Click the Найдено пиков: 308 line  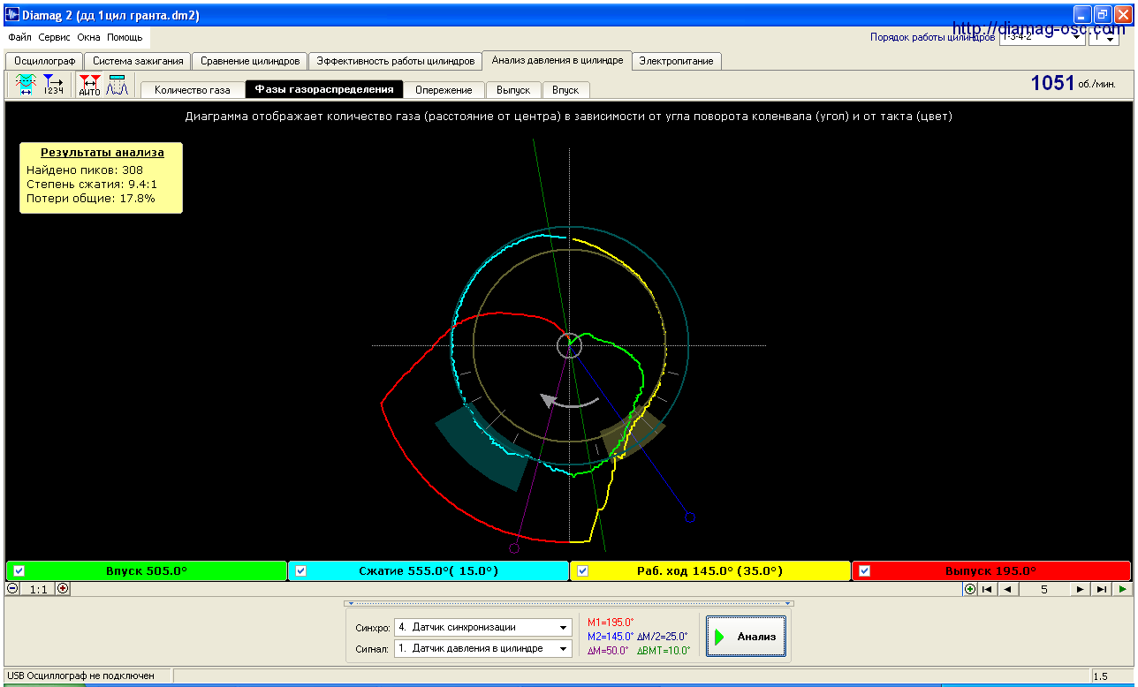(x=85, y=170)
